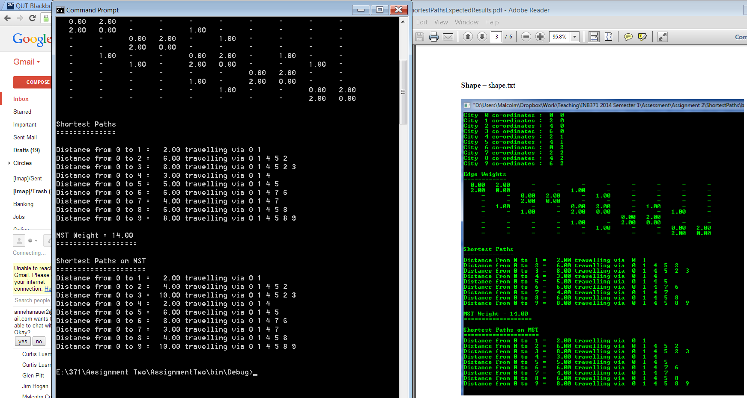Add a sticky note comment

point(628,37)
